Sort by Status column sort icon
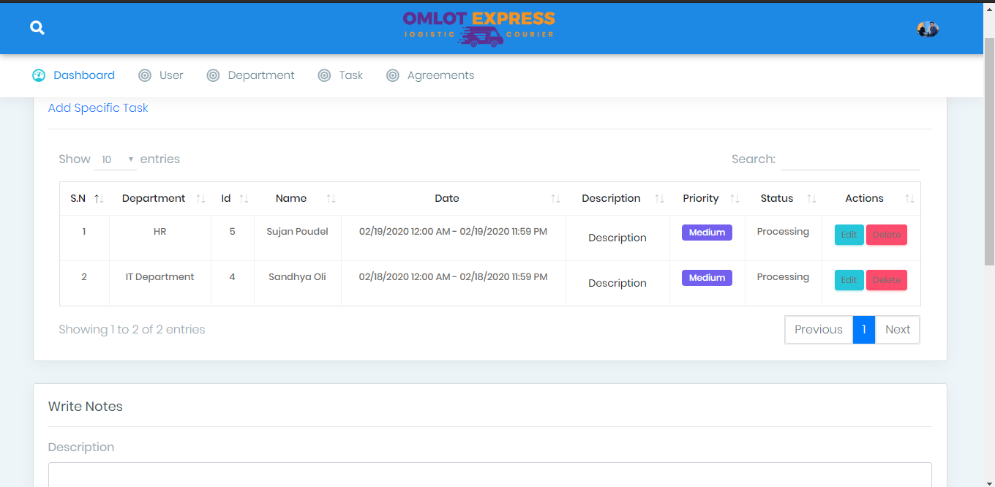Screen dimensions: 995x487 [811, 199]
